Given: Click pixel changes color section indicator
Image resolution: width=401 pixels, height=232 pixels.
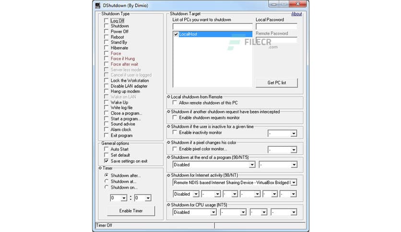Looking at the screenshot, I should coord(168,142).
